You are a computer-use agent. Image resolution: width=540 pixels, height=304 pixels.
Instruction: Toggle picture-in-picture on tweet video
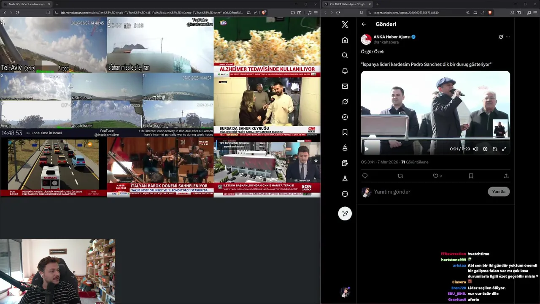[495, 149]
